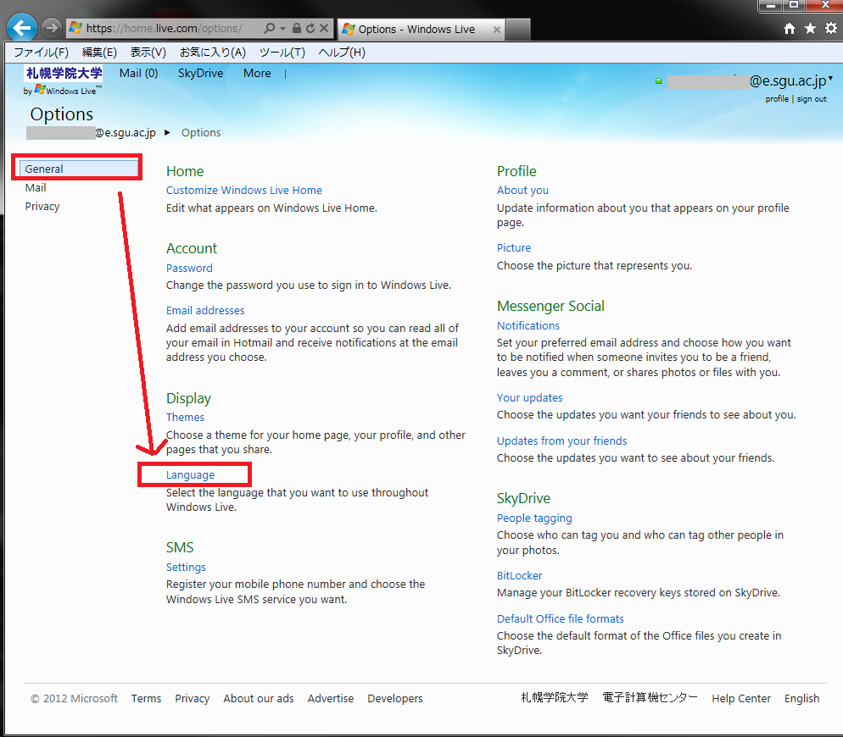Open Help Center footer link

[741, 698]
